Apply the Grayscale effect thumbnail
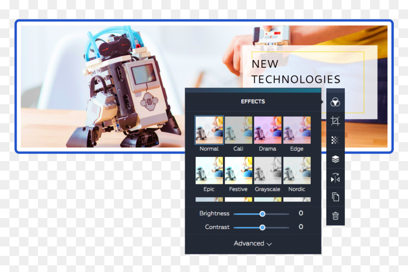408x272 pixels. point(268,171)
